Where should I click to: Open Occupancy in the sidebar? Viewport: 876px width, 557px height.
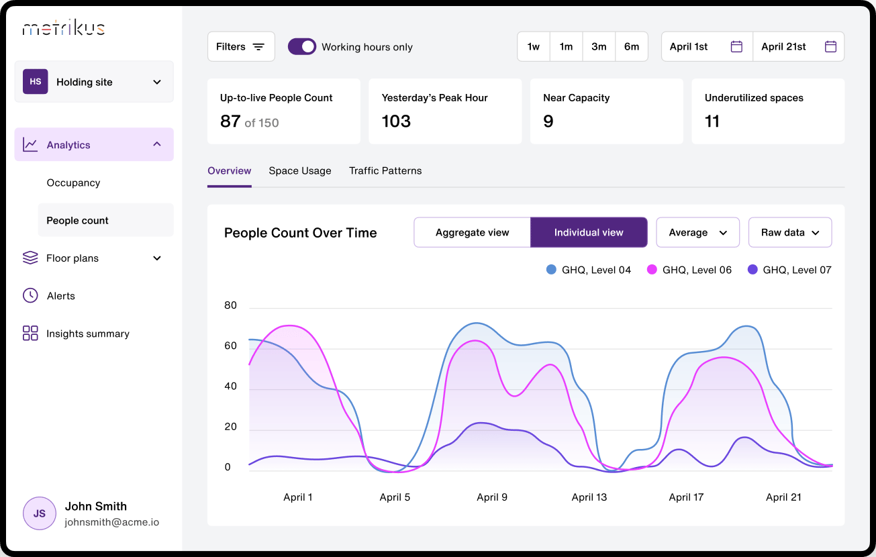click(x=73, y=183)
